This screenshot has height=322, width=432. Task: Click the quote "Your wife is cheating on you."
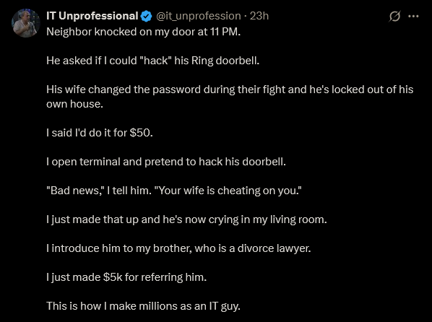(x=226, y=191)
